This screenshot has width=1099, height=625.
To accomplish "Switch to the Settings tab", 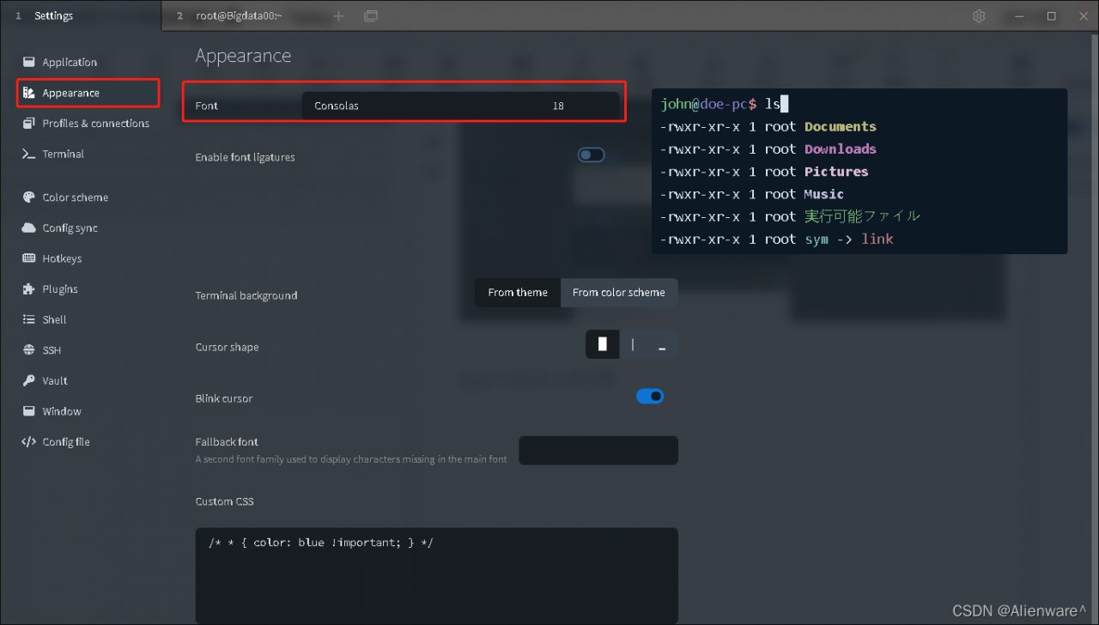I will click(81, 15).
